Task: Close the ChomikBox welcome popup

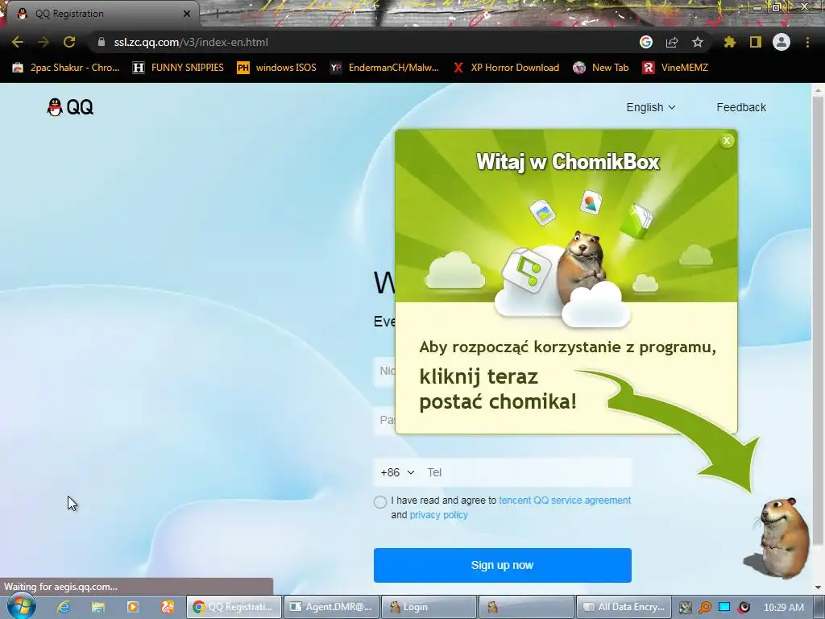Action: (x=727, y=140)
